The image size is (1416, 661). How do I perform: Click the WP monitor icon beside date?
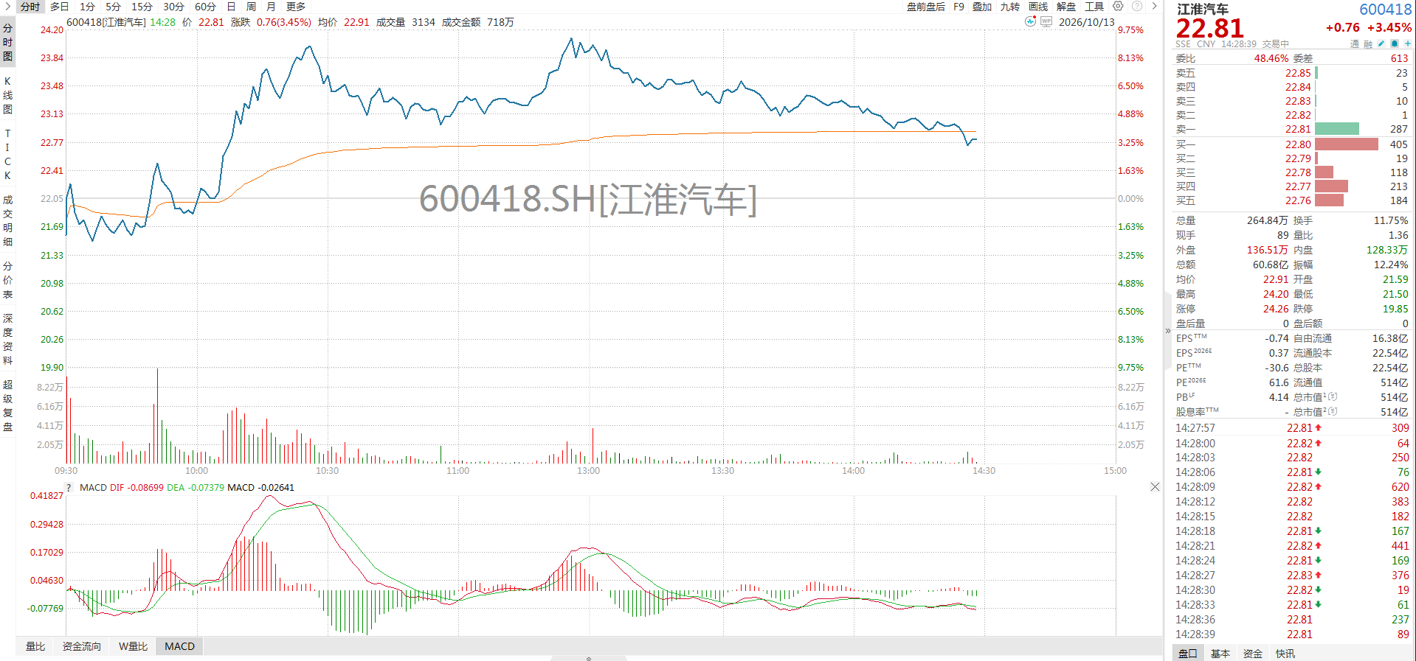tap(1046, 22)
